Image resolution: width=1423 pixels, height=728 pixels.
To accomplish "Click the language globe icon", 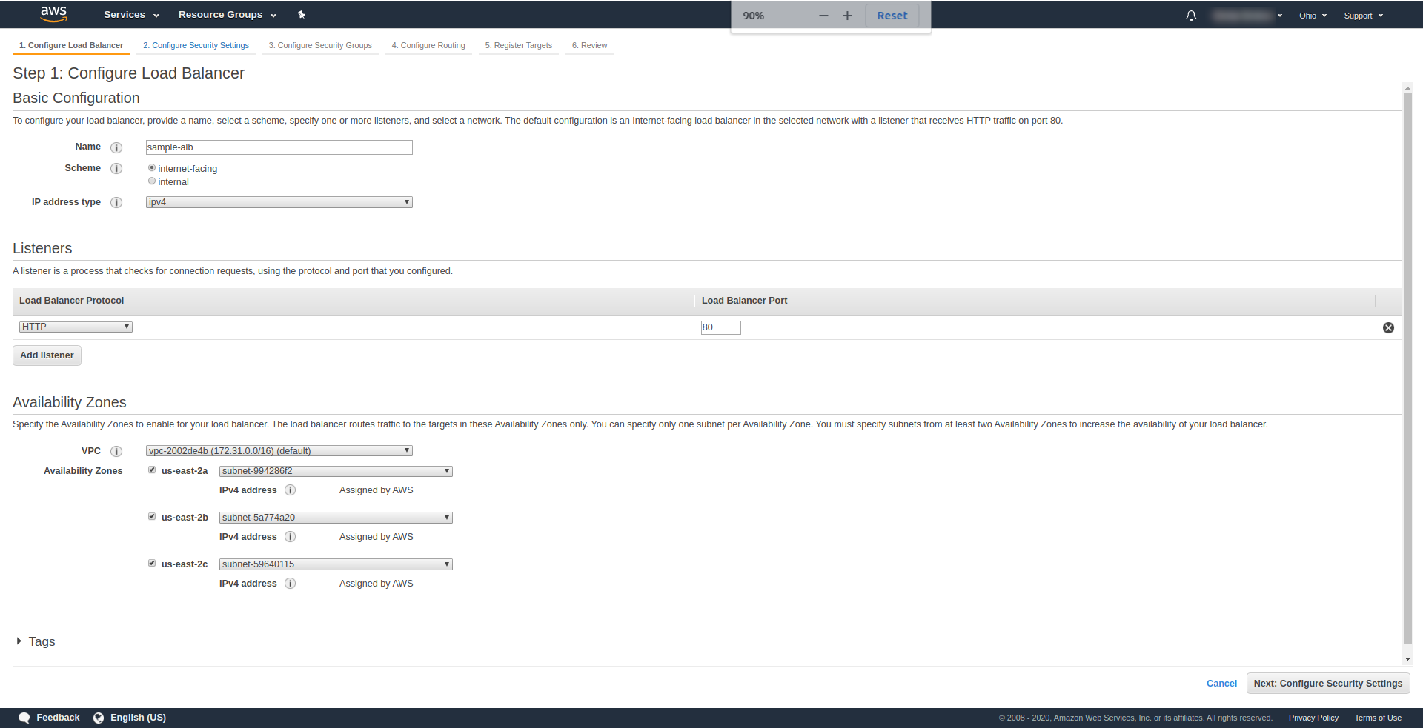I will point(99,718).
